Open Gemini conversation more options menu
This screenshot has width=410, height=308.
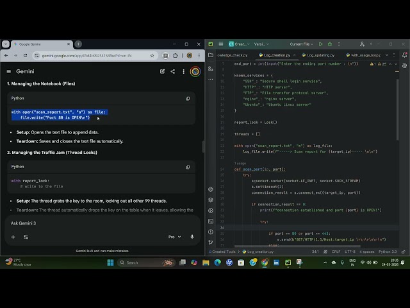[184, 71]
